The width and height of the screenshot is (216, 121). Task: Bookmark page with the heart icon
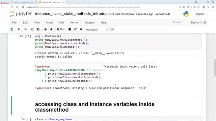199,7
